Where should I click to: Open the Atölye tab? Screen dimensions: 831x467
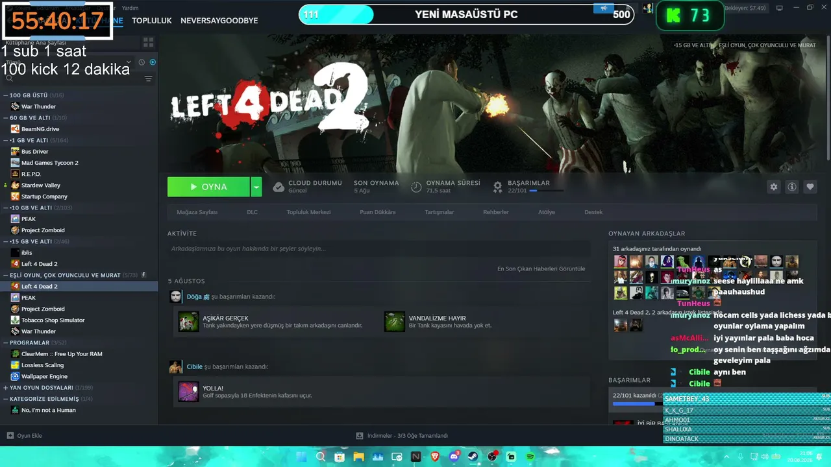coord(547,212)
